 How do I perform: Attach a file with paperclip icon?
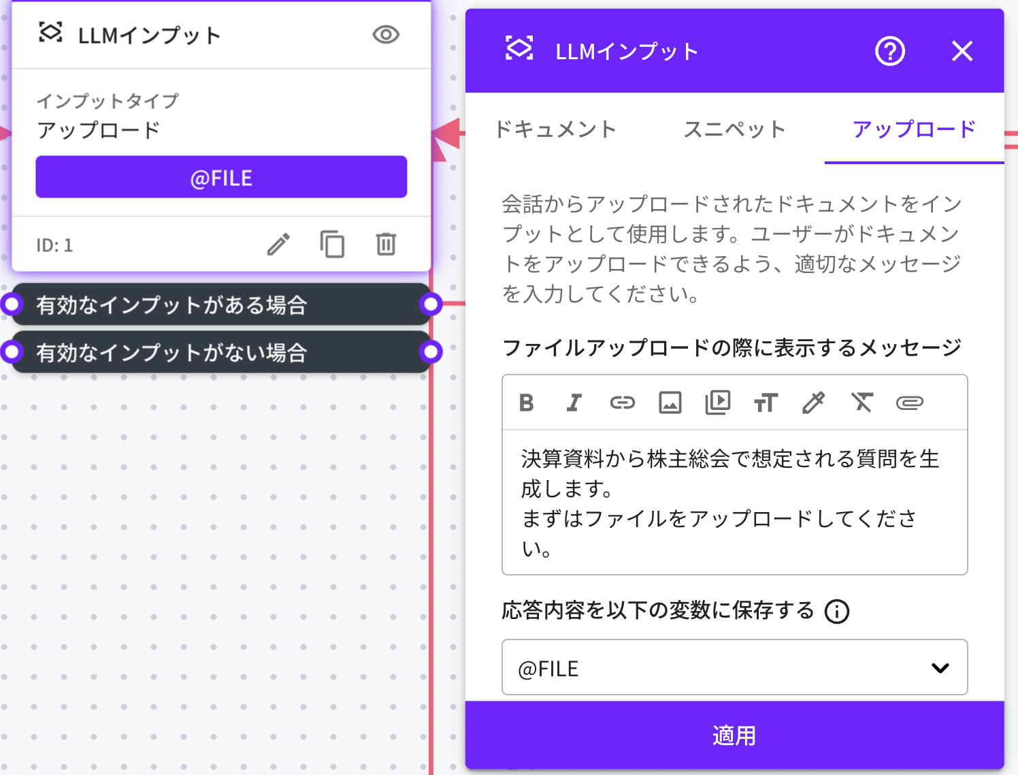(909, 402)
